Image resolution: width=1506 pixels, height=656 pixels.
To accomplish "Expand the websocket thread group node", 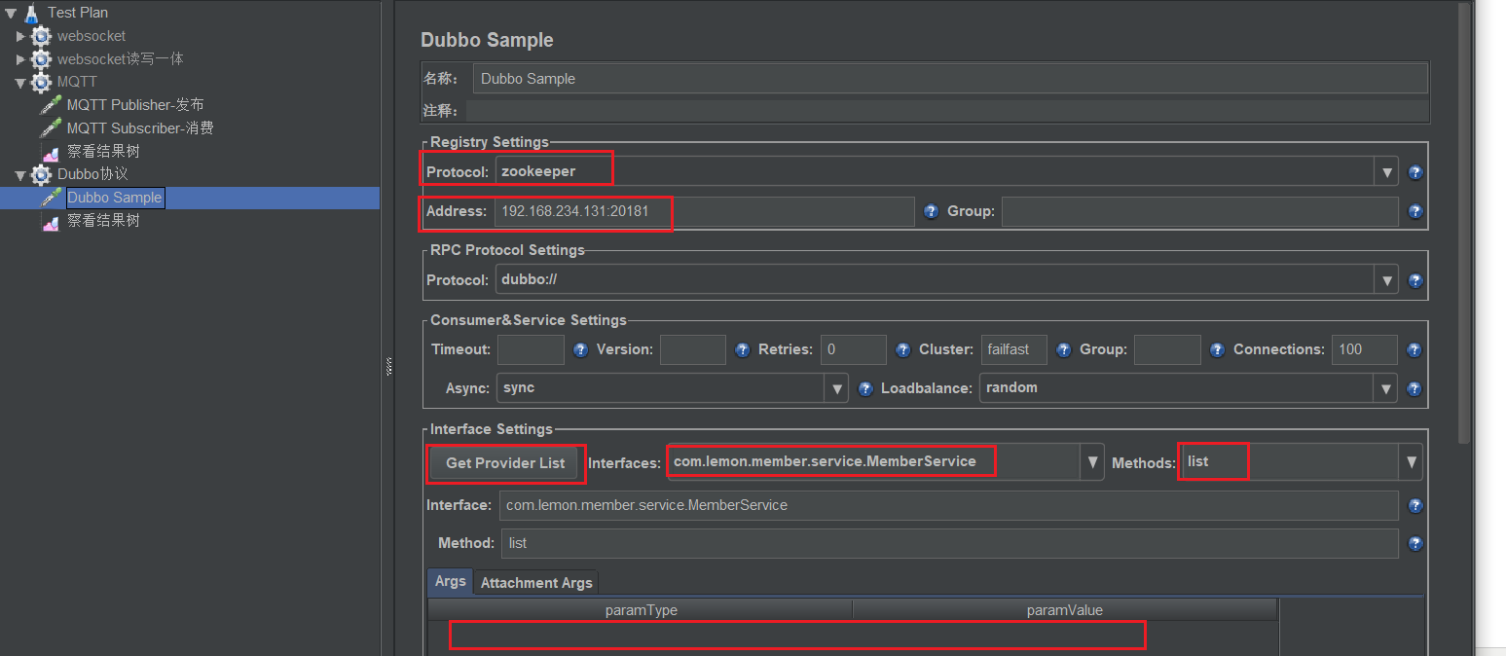I will pos(20,37).
